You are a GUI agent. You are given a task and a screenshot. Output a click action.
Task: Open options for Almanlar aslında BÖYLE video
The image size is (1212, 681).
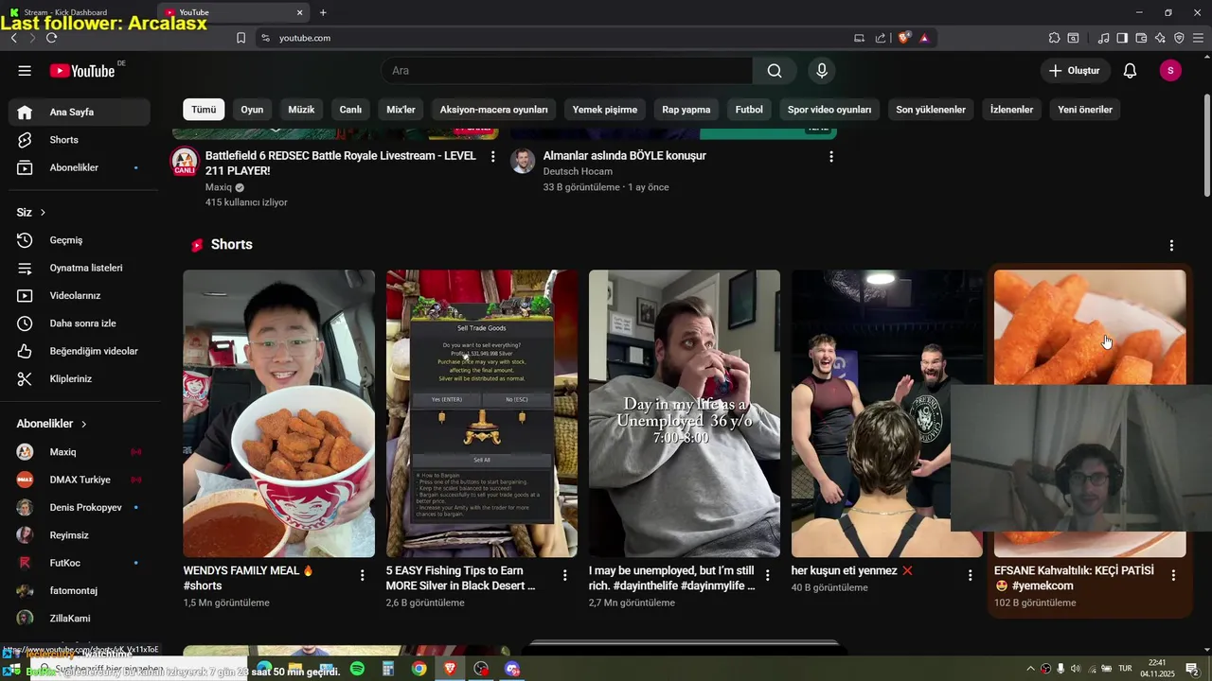pos(831,157)
